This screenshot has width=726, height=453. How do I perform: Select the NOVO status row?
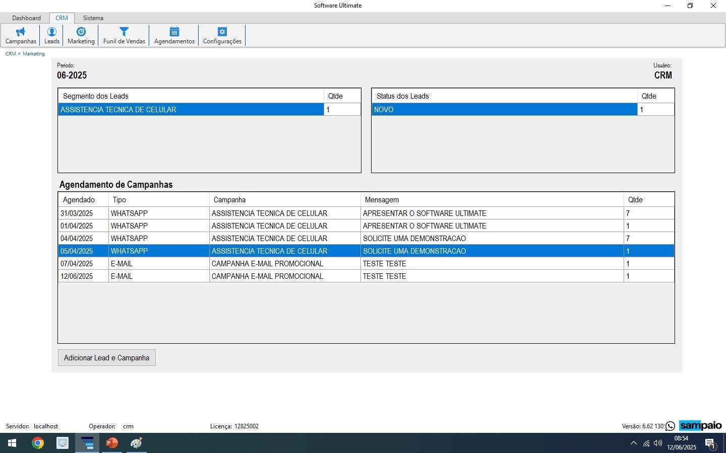[523, 110]
